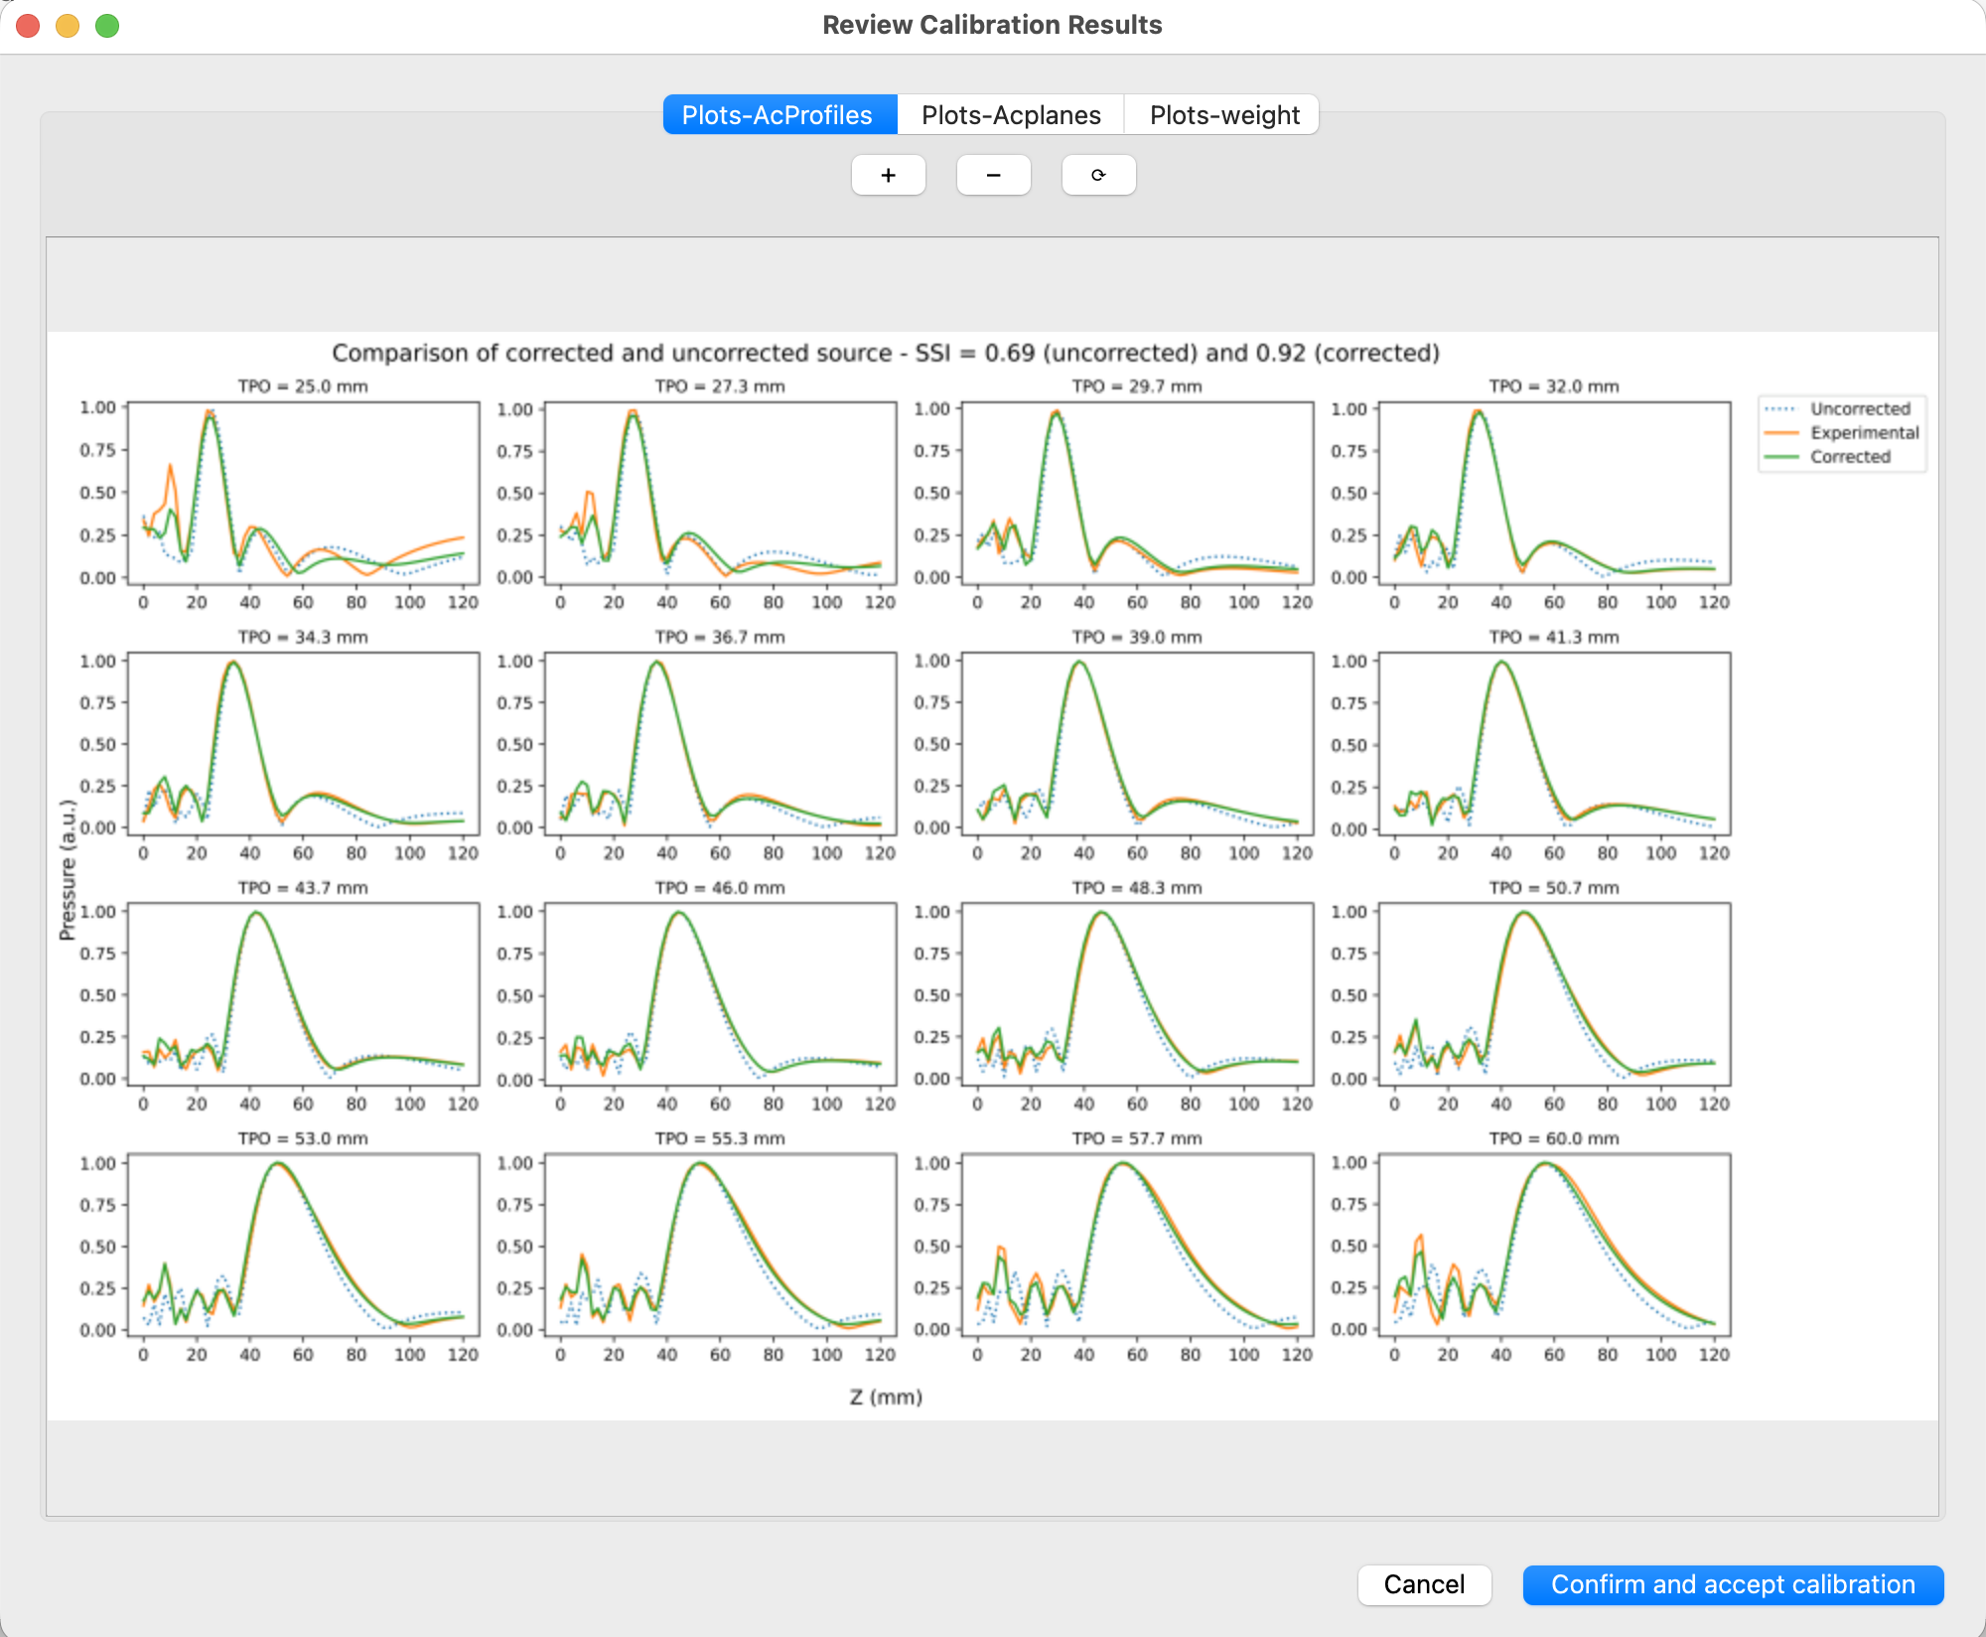Minimize window using yellow button
Image resolution: width=1986 pixels, height=1637 pixels.
click(68, 26)
